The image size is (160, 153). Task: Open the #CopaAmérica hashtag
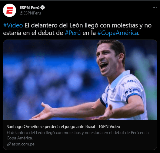pyautogui.click(x=118, y=33)
